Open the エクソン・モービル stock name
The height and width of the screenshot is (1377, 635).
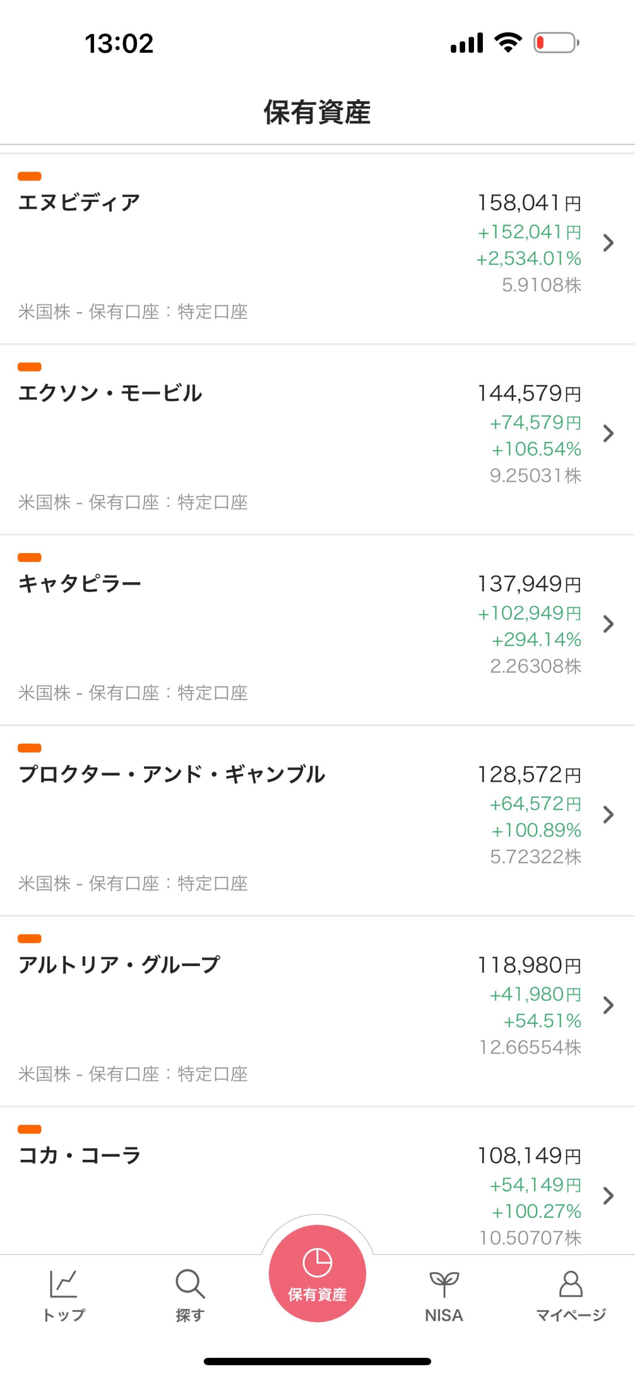coord(110,394)
